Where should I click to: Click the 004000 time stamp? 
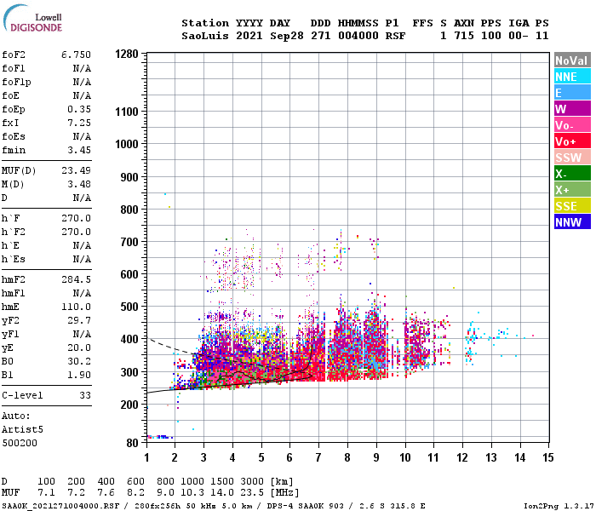pos(358,36)
